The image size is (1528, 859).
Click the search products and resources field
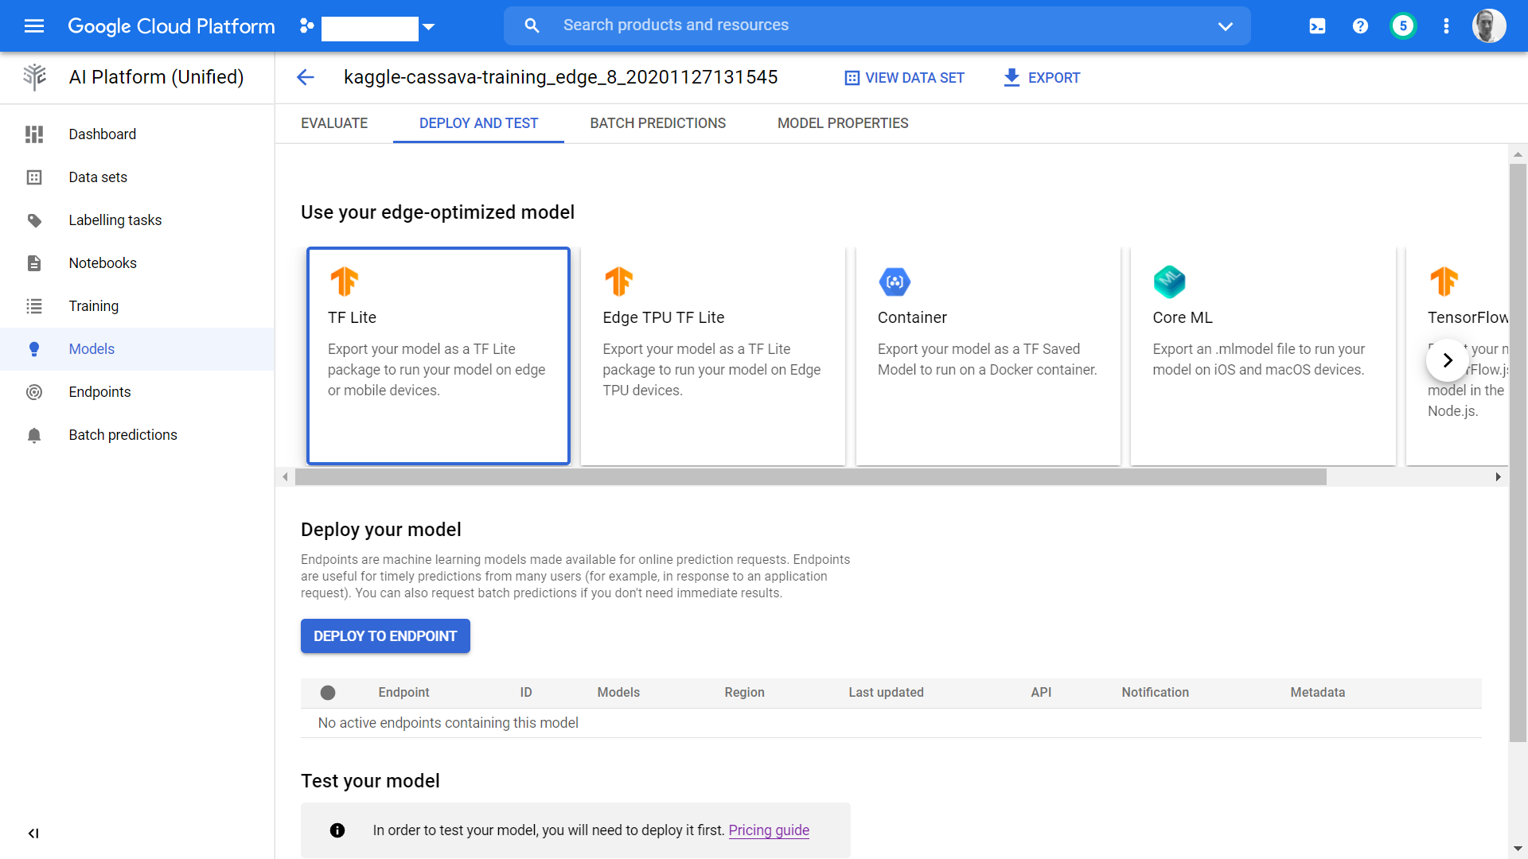pyautogui.click(x=875, y=25)
